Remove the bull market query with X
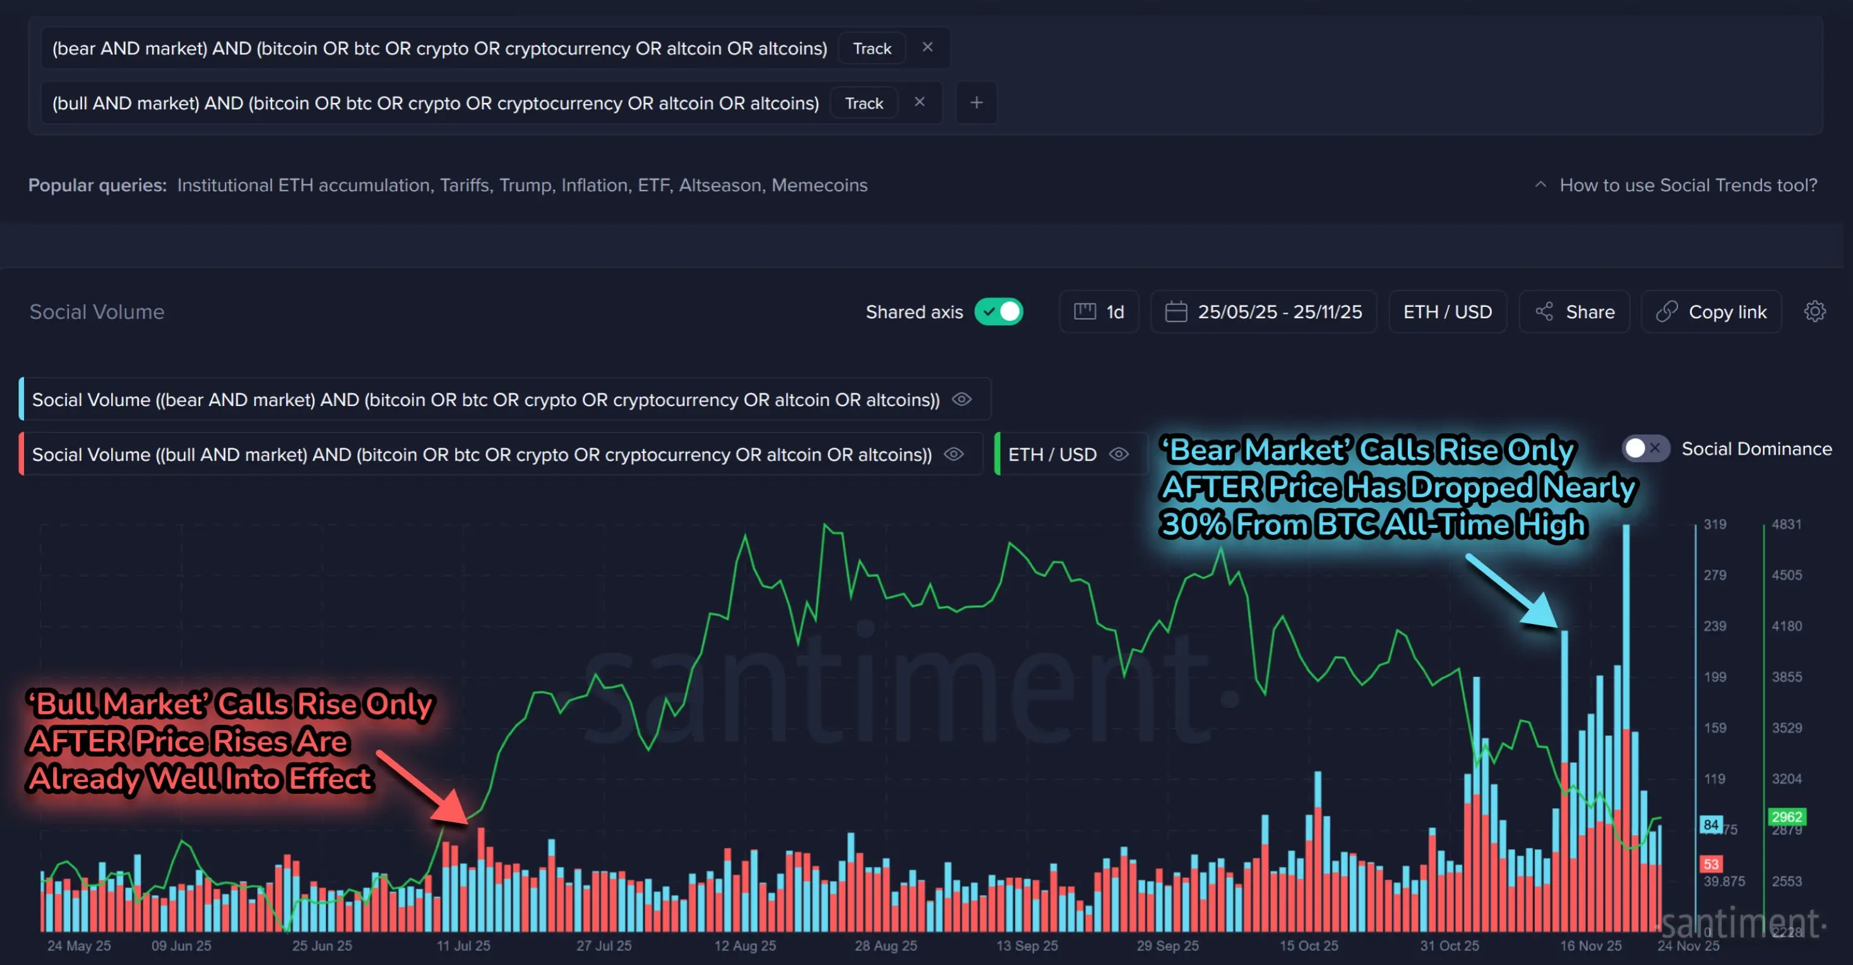This screenshot has height=965, width=1853. point(919,102)
